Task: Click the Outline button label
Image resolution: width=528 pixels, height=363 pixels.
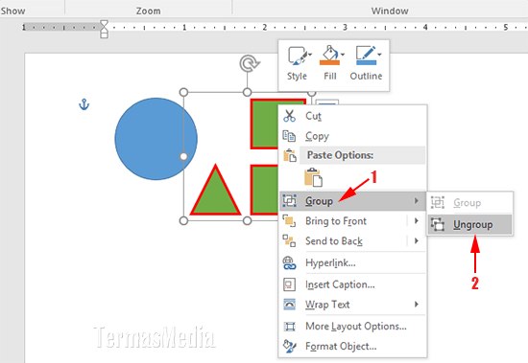Action: (366, 77)
